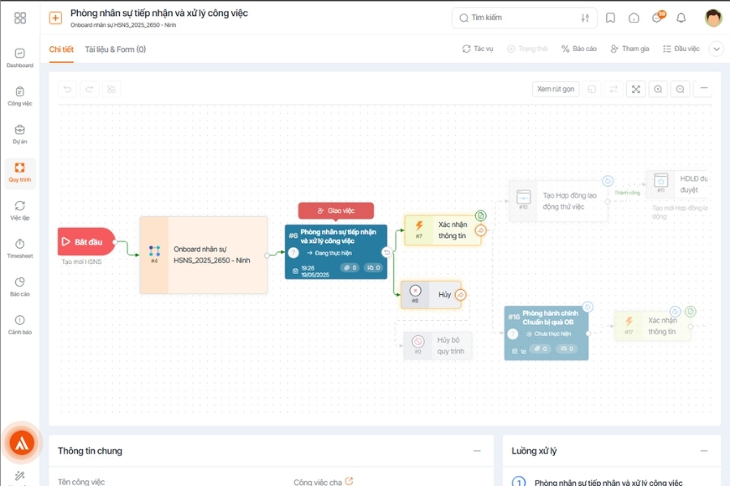Click the red Giao việc button
This screenshot has width=730, height=486.
pos(336,211)
